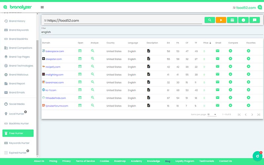
Task: Open Local Hunter in sidebar
Action: (x=17, y=114)
